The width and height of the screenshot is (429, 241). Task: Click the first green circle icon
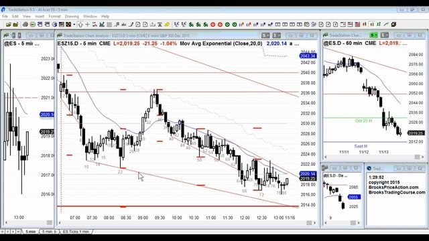227,25
